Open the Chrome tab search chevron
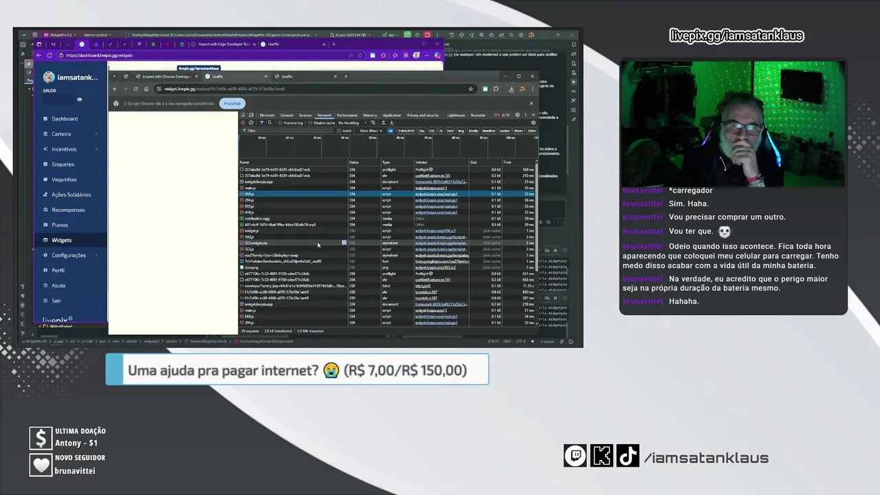The width and height of the screenshot is (880, 495). pyautogui.click(x=115, y=76)
